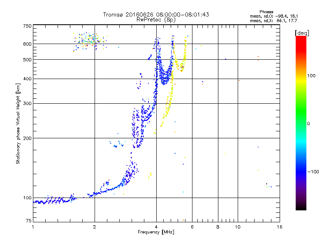This screenshot has height=247, width=329.
Task: Click the y-axis tick label '100'
Action: pyautogui.click(x=27, y=198)
